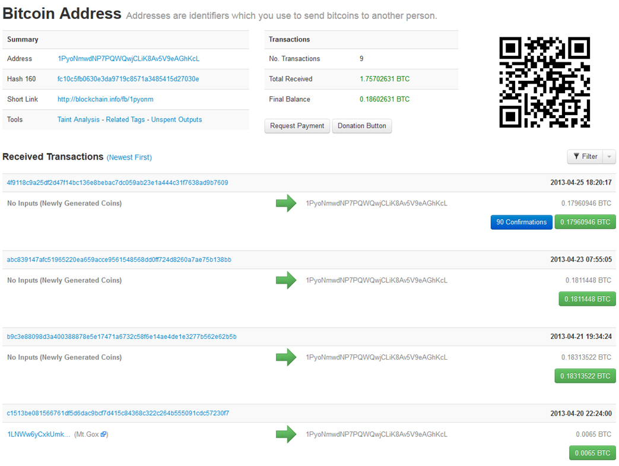619x466 pixels.
Task: Toggle Newest First sort order
Action: pos(129,157)
